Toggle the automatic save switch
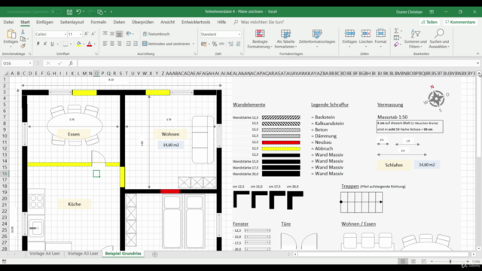The image size is (482, 271). click(x=56, y=12)
